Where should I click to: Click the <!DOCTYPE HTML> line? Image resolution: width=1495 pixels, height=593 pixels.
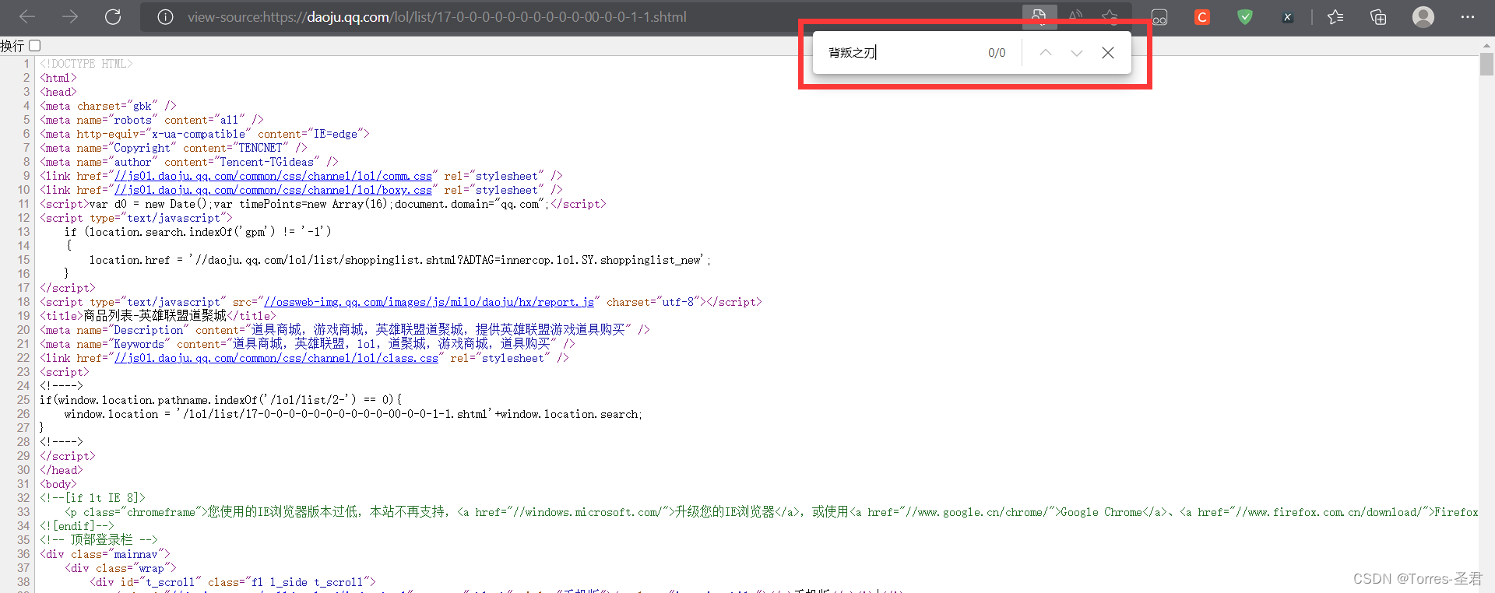point(86,64)
